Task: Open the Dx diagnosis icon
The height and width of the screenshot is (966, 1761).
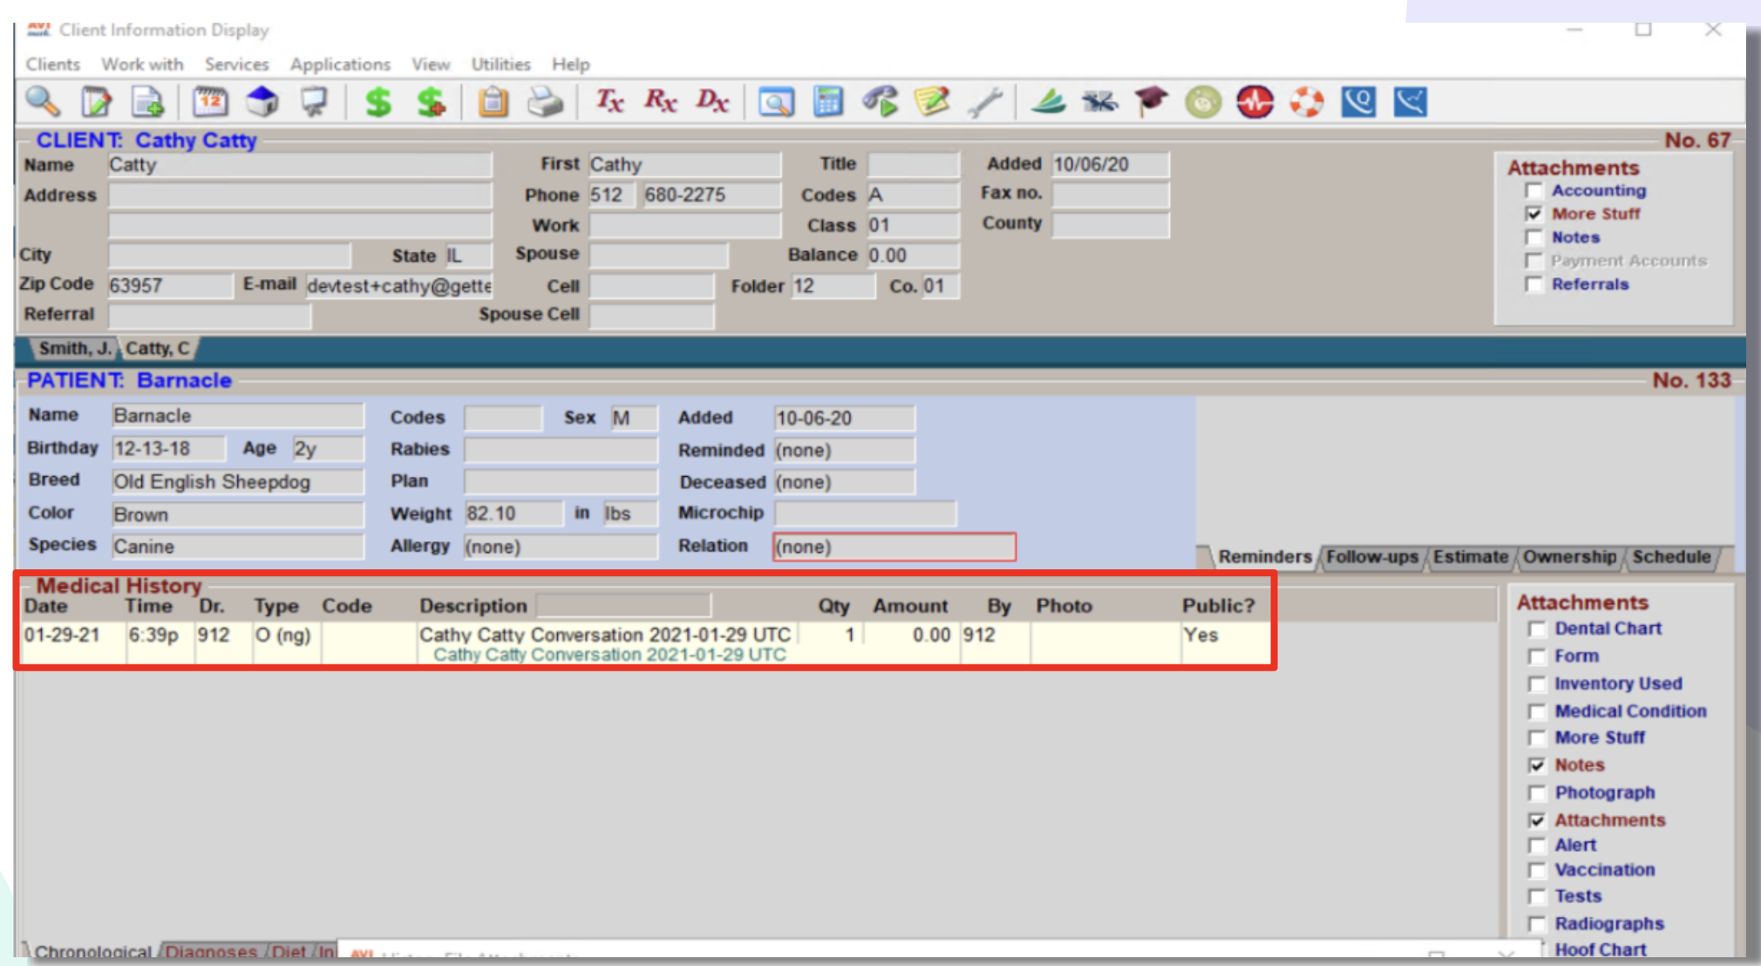Action: (711, 102)
